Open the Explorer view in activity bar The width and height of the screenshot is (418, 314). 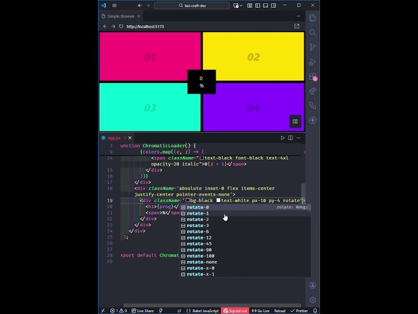(x=313, y=18)
